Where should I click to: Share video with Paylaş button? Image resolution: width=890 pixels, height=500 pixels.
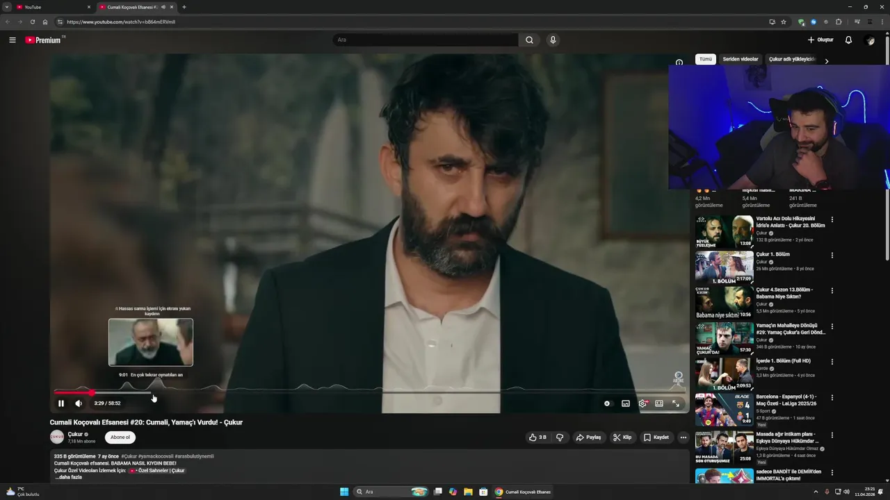click(588, 437)
